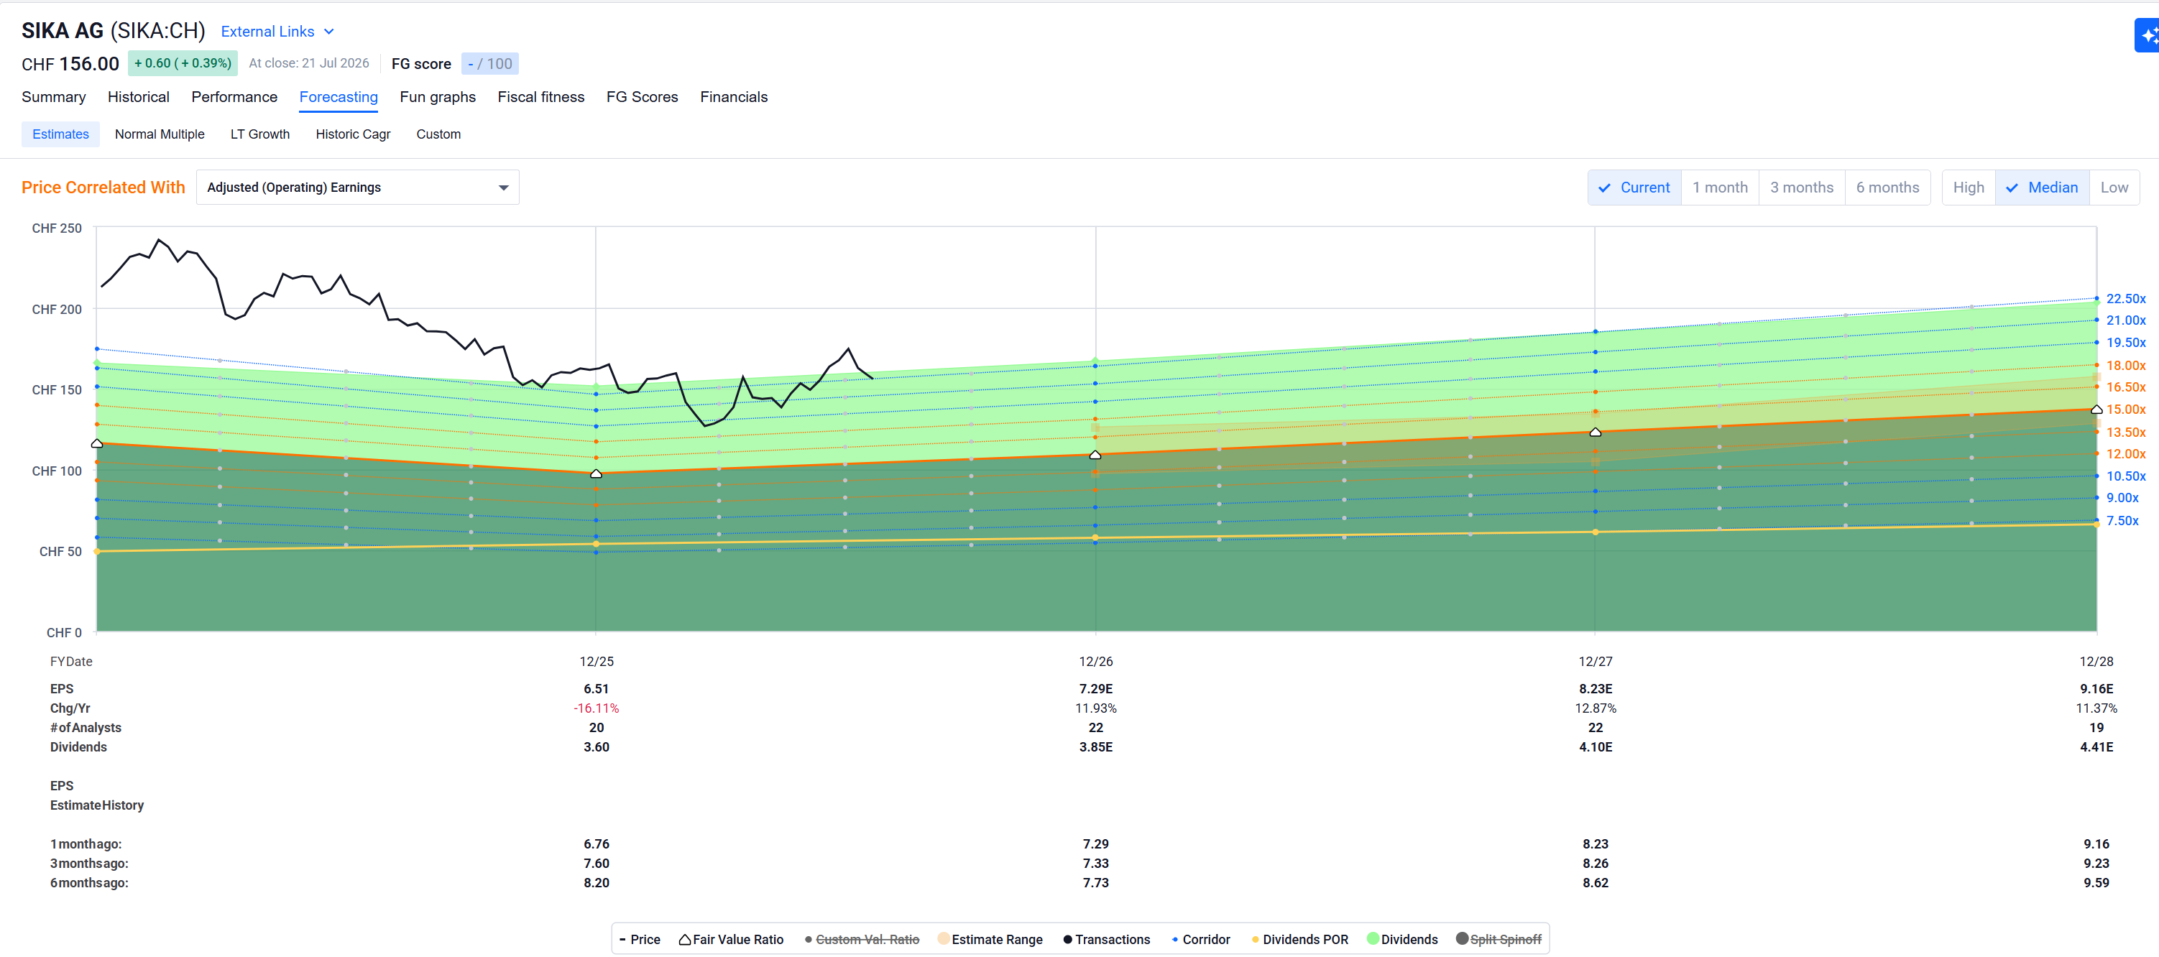The width and height of the screenshot is (2159, 957).
Task: Click the EPS estimate '7.29E'
Action: tap(1095, 689)
